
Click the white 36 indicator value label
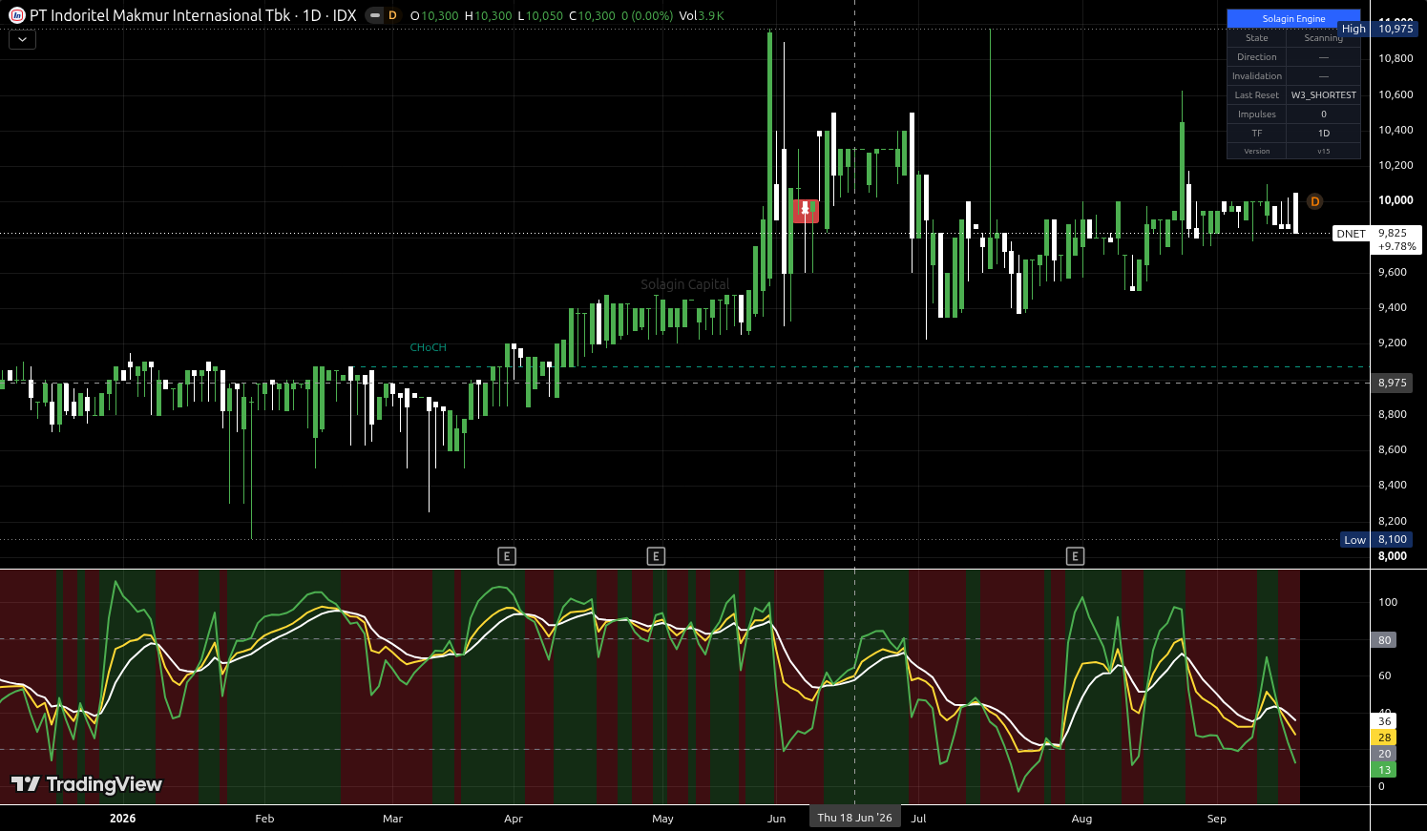(x=1384, y=721)
